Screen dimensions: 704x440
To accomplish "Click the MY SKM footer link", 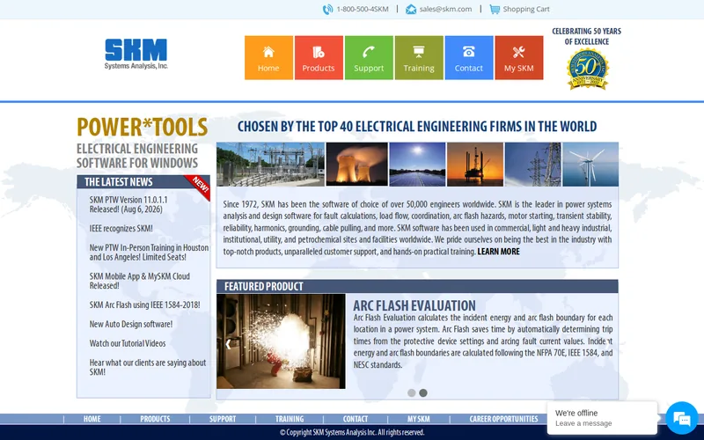I will point(419,419).
